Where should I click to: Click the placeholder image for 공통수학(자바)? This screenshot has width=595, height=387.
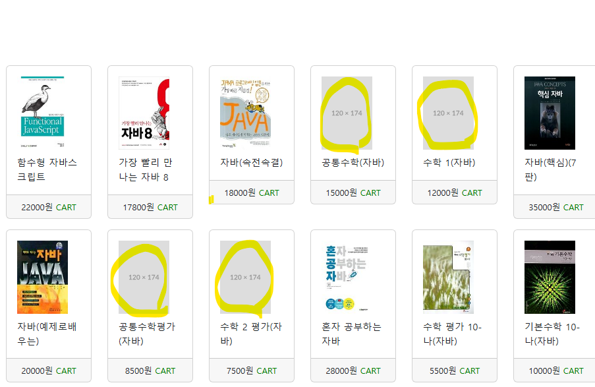(x=347, y=113)
